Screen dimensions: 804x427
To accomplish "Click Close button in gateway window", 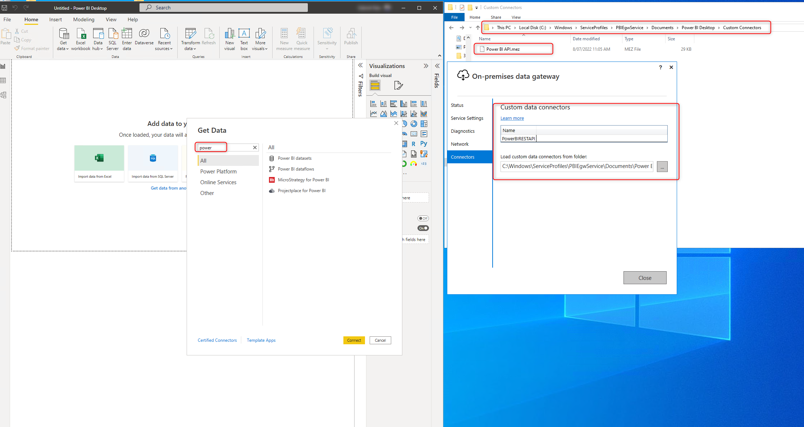I will pos(645,278).
